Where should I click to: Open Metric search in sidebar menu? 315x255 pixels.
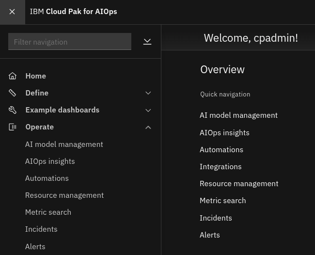(x=48, y=212)
